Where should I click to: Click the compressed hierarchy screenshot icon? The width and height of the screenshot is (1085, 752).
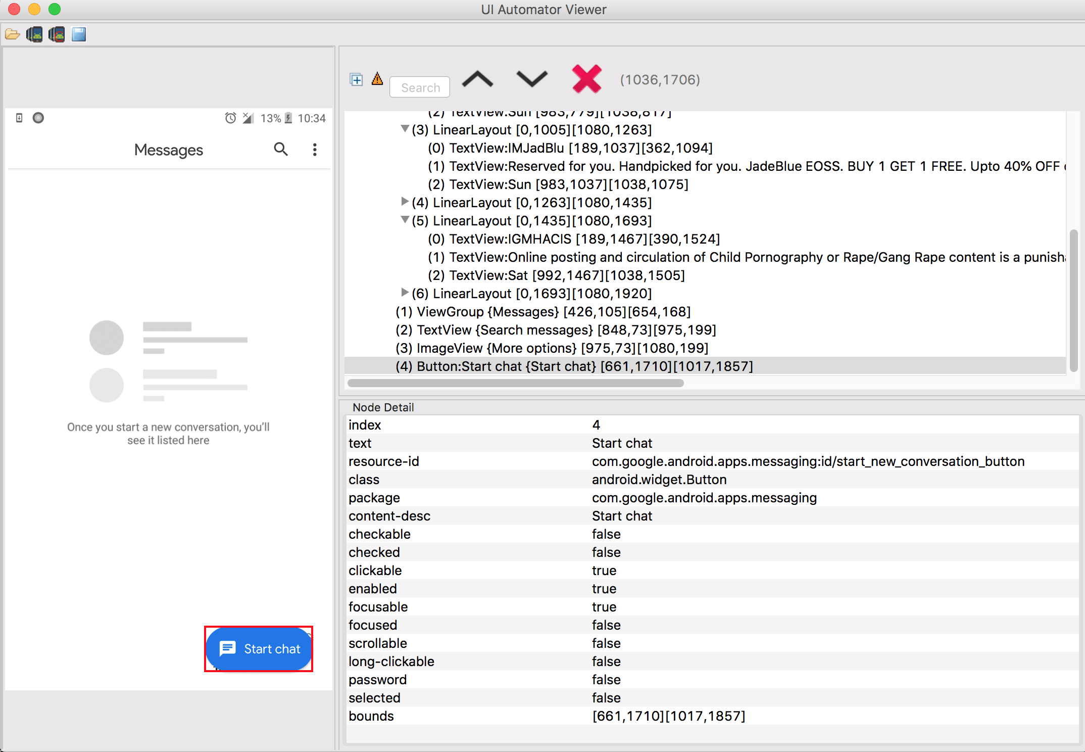coord(57,34)
